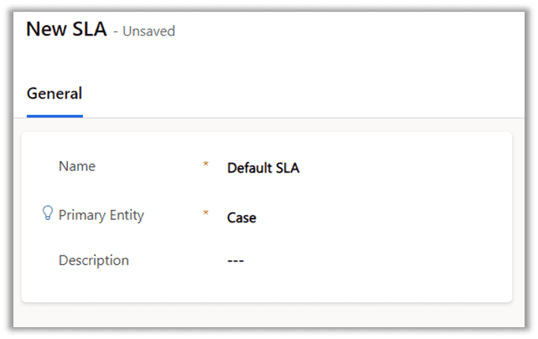Click the word Primary in the field label
The height and width of the screenshot is (339, 538).
coord(82,215)
